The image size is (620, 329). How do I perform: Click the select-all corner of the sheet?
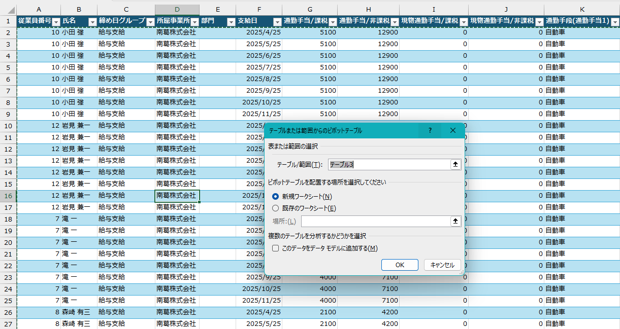[x=8, y=10]
